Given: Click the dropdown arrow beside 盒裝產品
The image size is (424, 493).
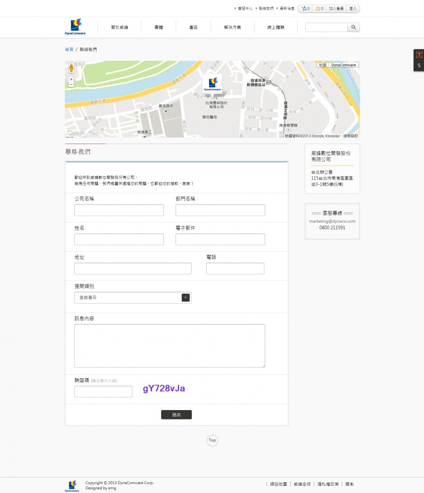Looking at the screenshot, I should [x=186, y=297].
